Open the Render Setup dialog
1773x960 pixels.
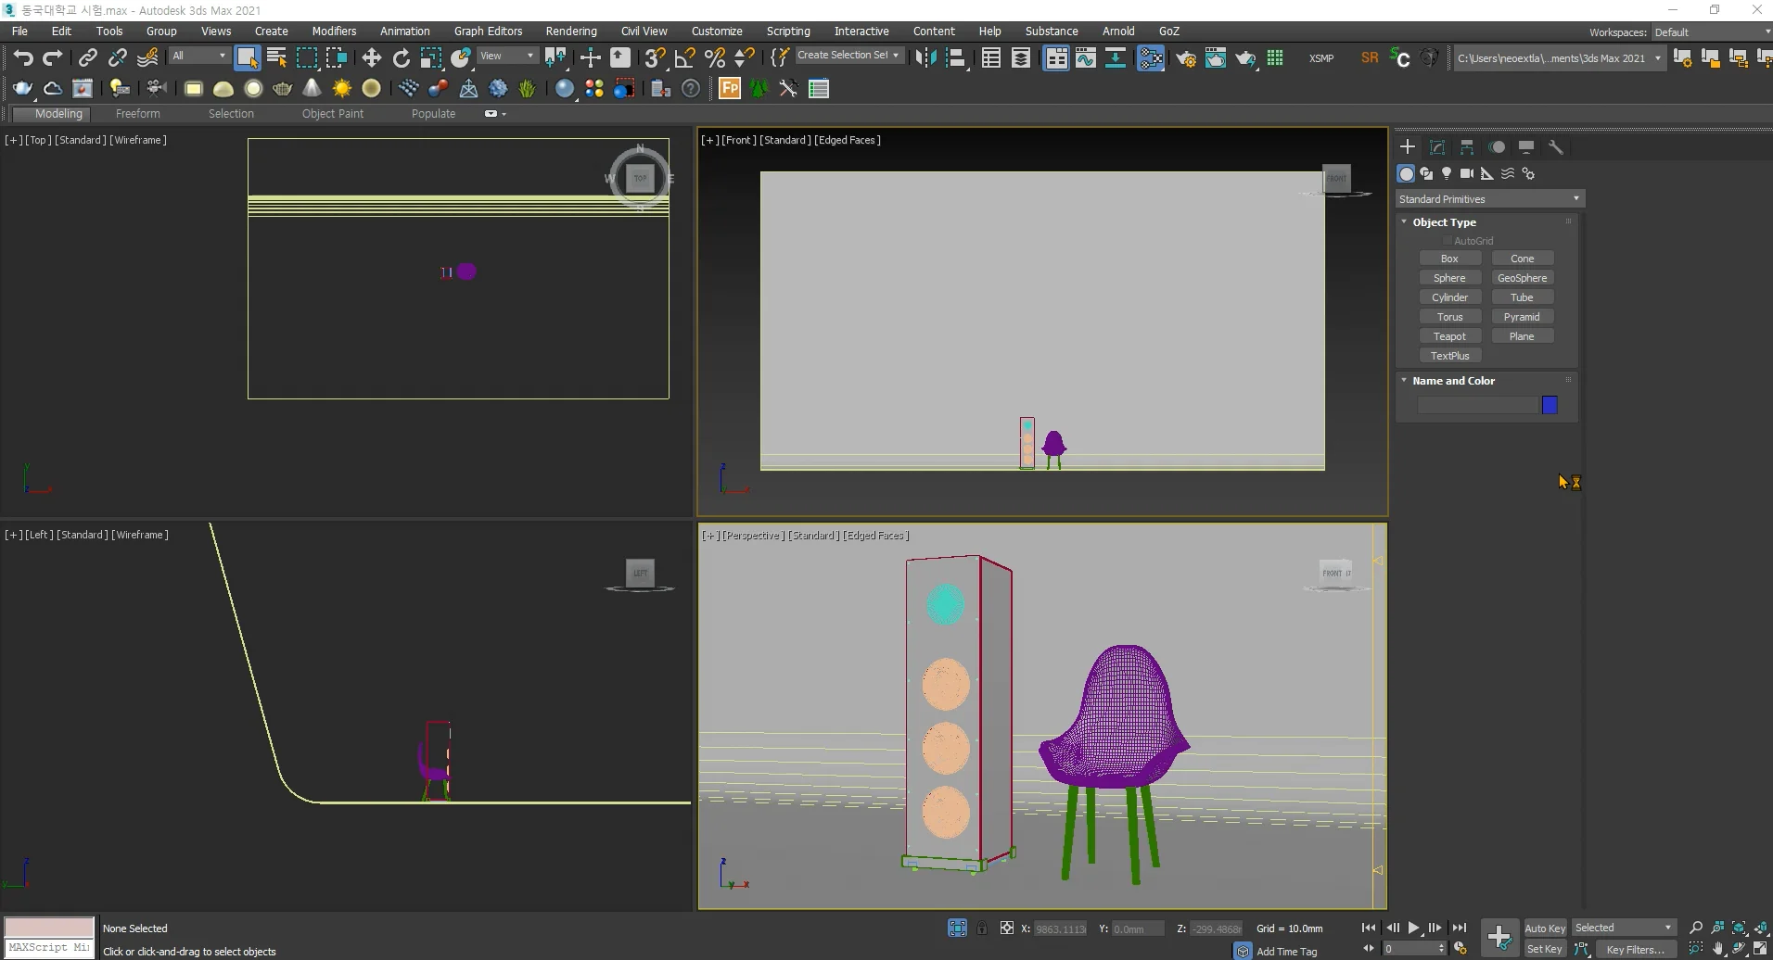(x=1186, y=58)
